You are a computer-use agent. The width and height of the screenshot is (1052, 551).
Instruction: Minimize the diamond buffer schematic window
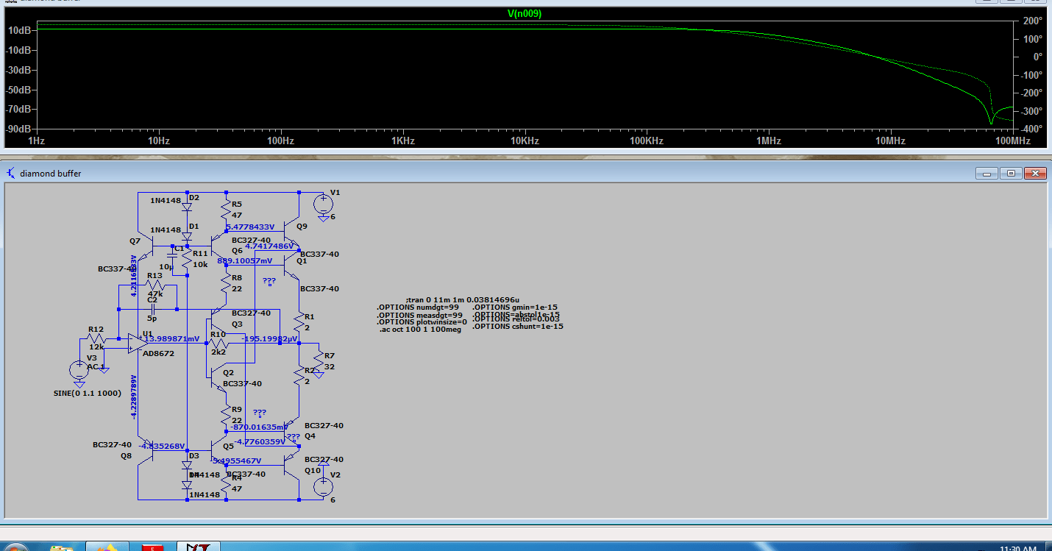pos(987,173)
